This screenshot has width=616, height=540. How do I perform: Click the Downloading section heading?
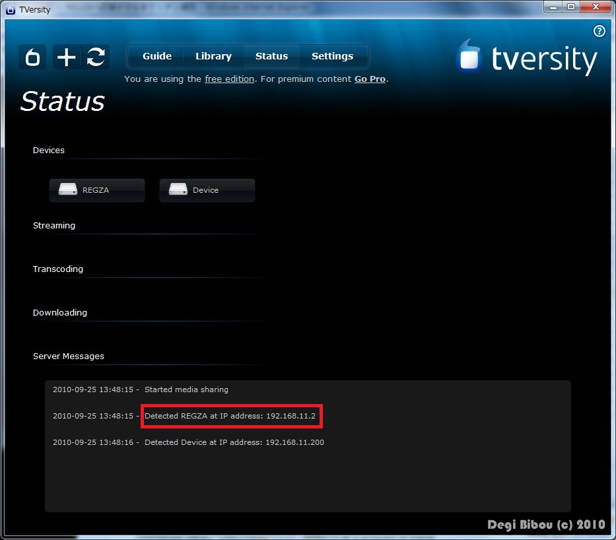pos(60,313)
